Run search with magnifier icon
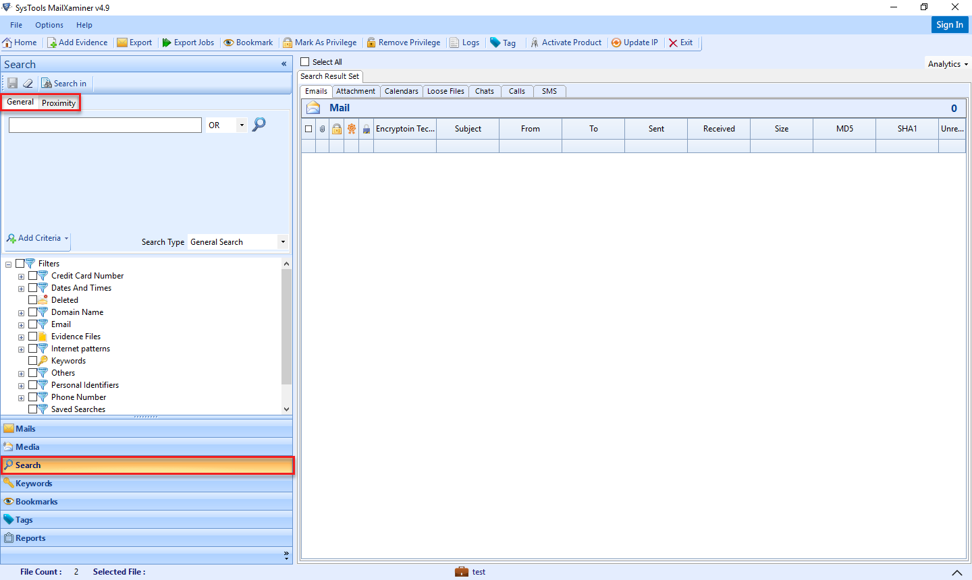Image resolution: width=972 pixels, height=580 pixels. click(x=259, y=124)
